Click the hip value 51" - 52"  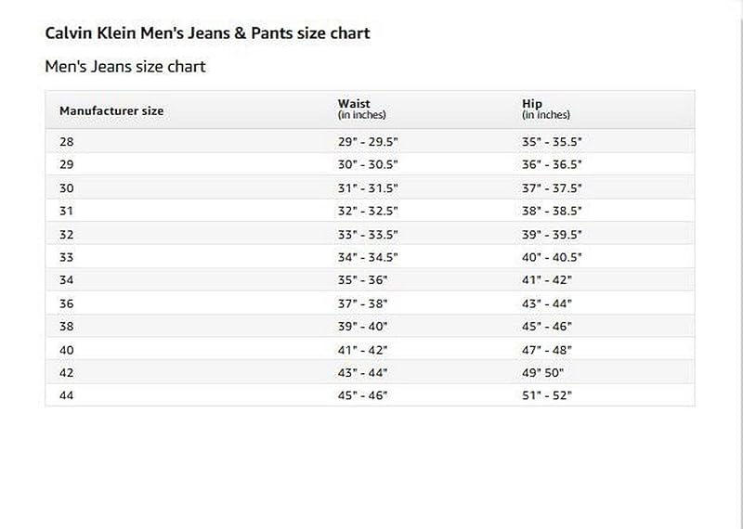(547, 395)
